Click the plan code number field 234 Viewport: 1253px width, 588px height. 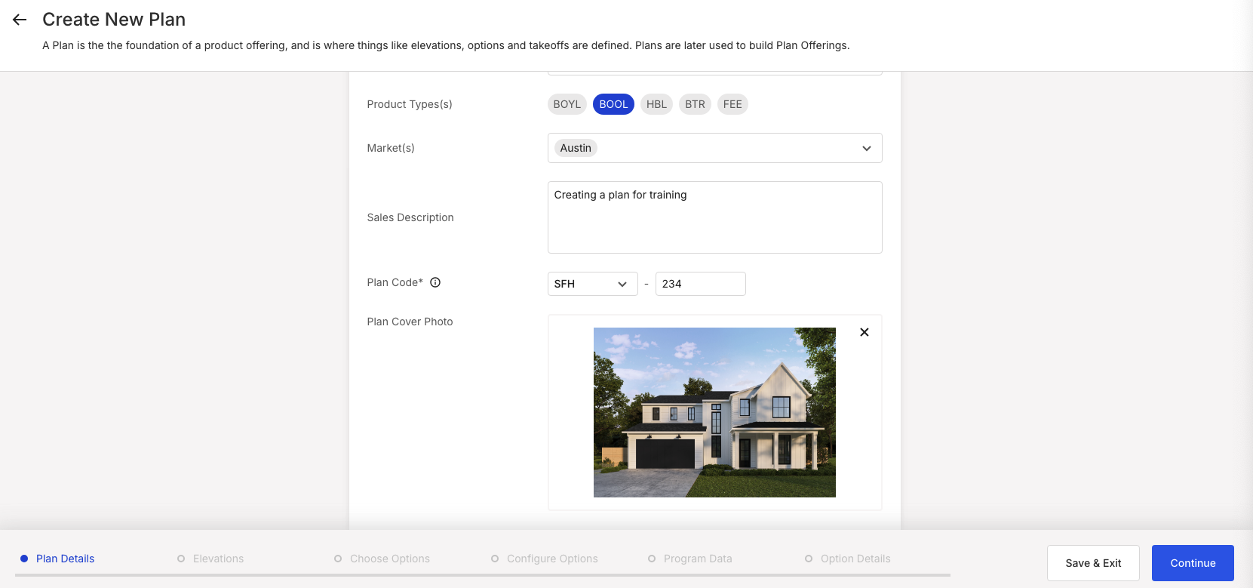click(x=700, y=284)
